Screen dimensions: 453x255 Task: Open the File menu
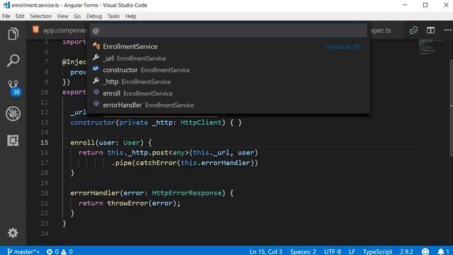[6, 16]
